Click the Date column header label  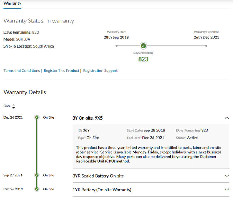pos(7,106)
